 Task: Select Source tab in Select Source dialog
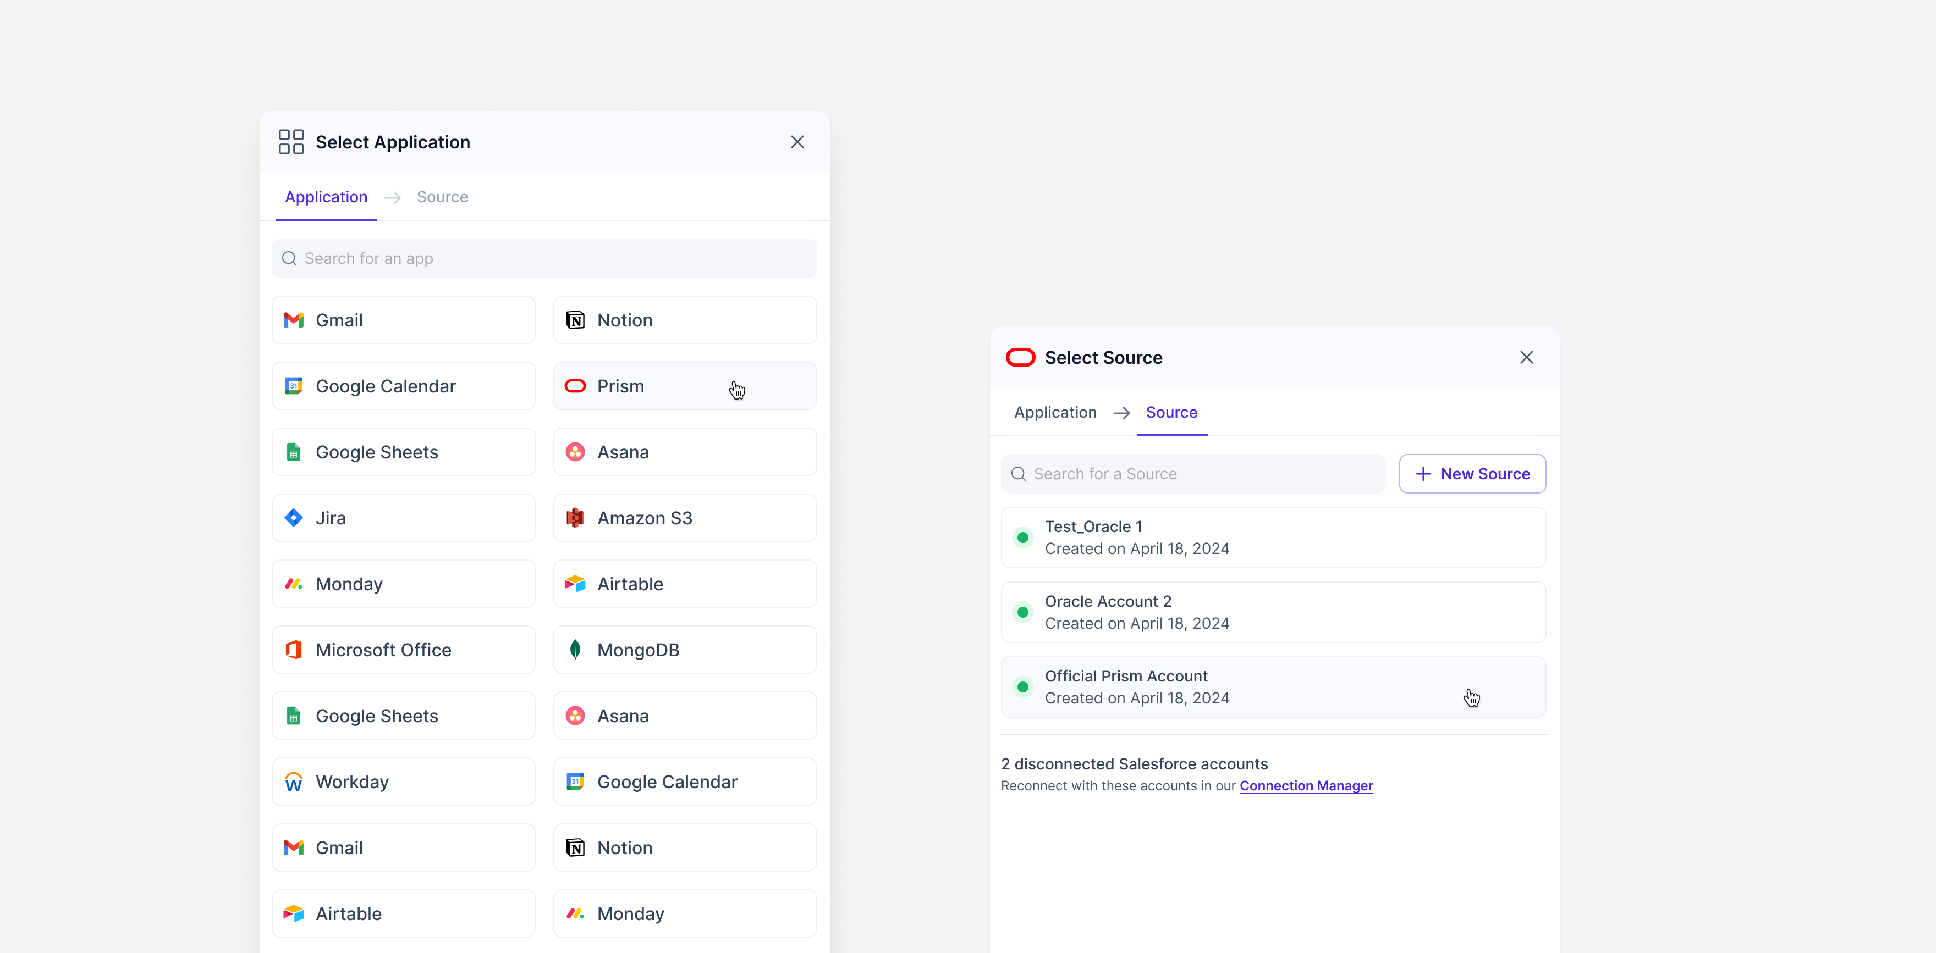pos(1171,412)
